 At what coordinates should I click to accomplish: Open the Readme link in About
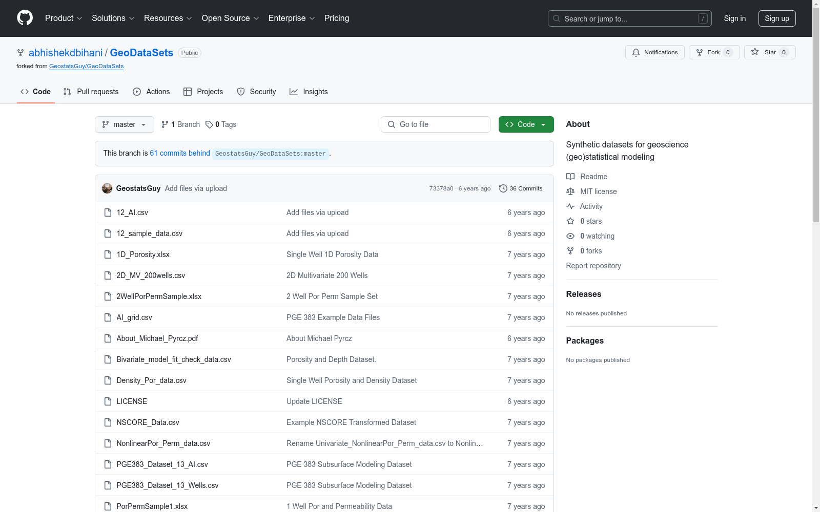point(587,177)
